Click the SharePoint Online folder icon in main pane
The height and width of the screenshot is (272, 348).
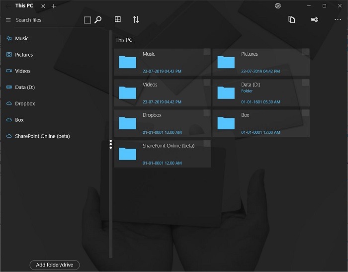[127, 154]
